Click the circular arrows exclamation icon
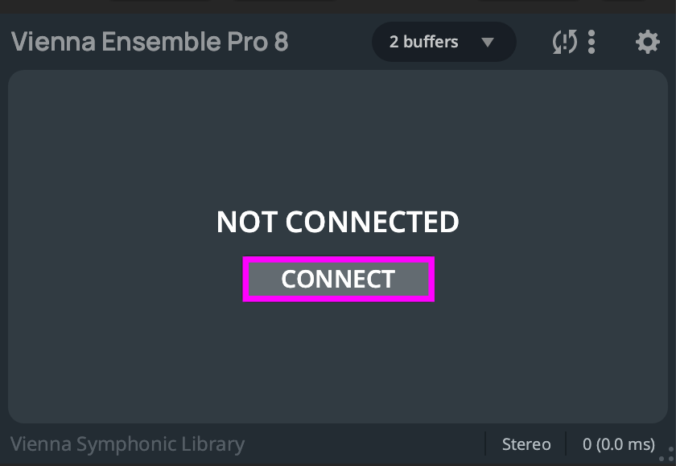Screen dimensions: 676x466 point(565,42)
